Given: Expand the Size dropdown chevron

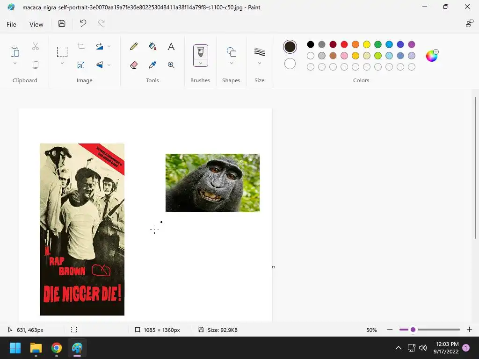Looking at the screenshot, I should point(259,63).
